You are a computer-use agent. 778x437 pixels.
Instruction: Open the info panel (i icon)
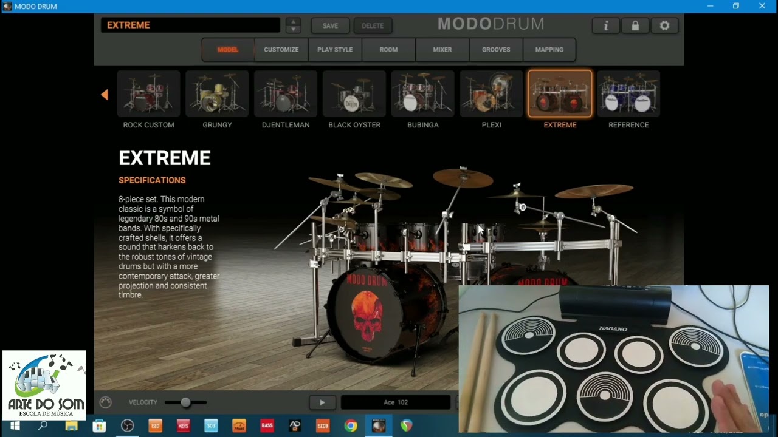605,25
